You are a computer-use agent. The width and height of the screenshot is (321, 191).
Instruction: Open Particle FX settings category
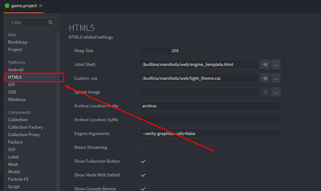tap(18, 179)
